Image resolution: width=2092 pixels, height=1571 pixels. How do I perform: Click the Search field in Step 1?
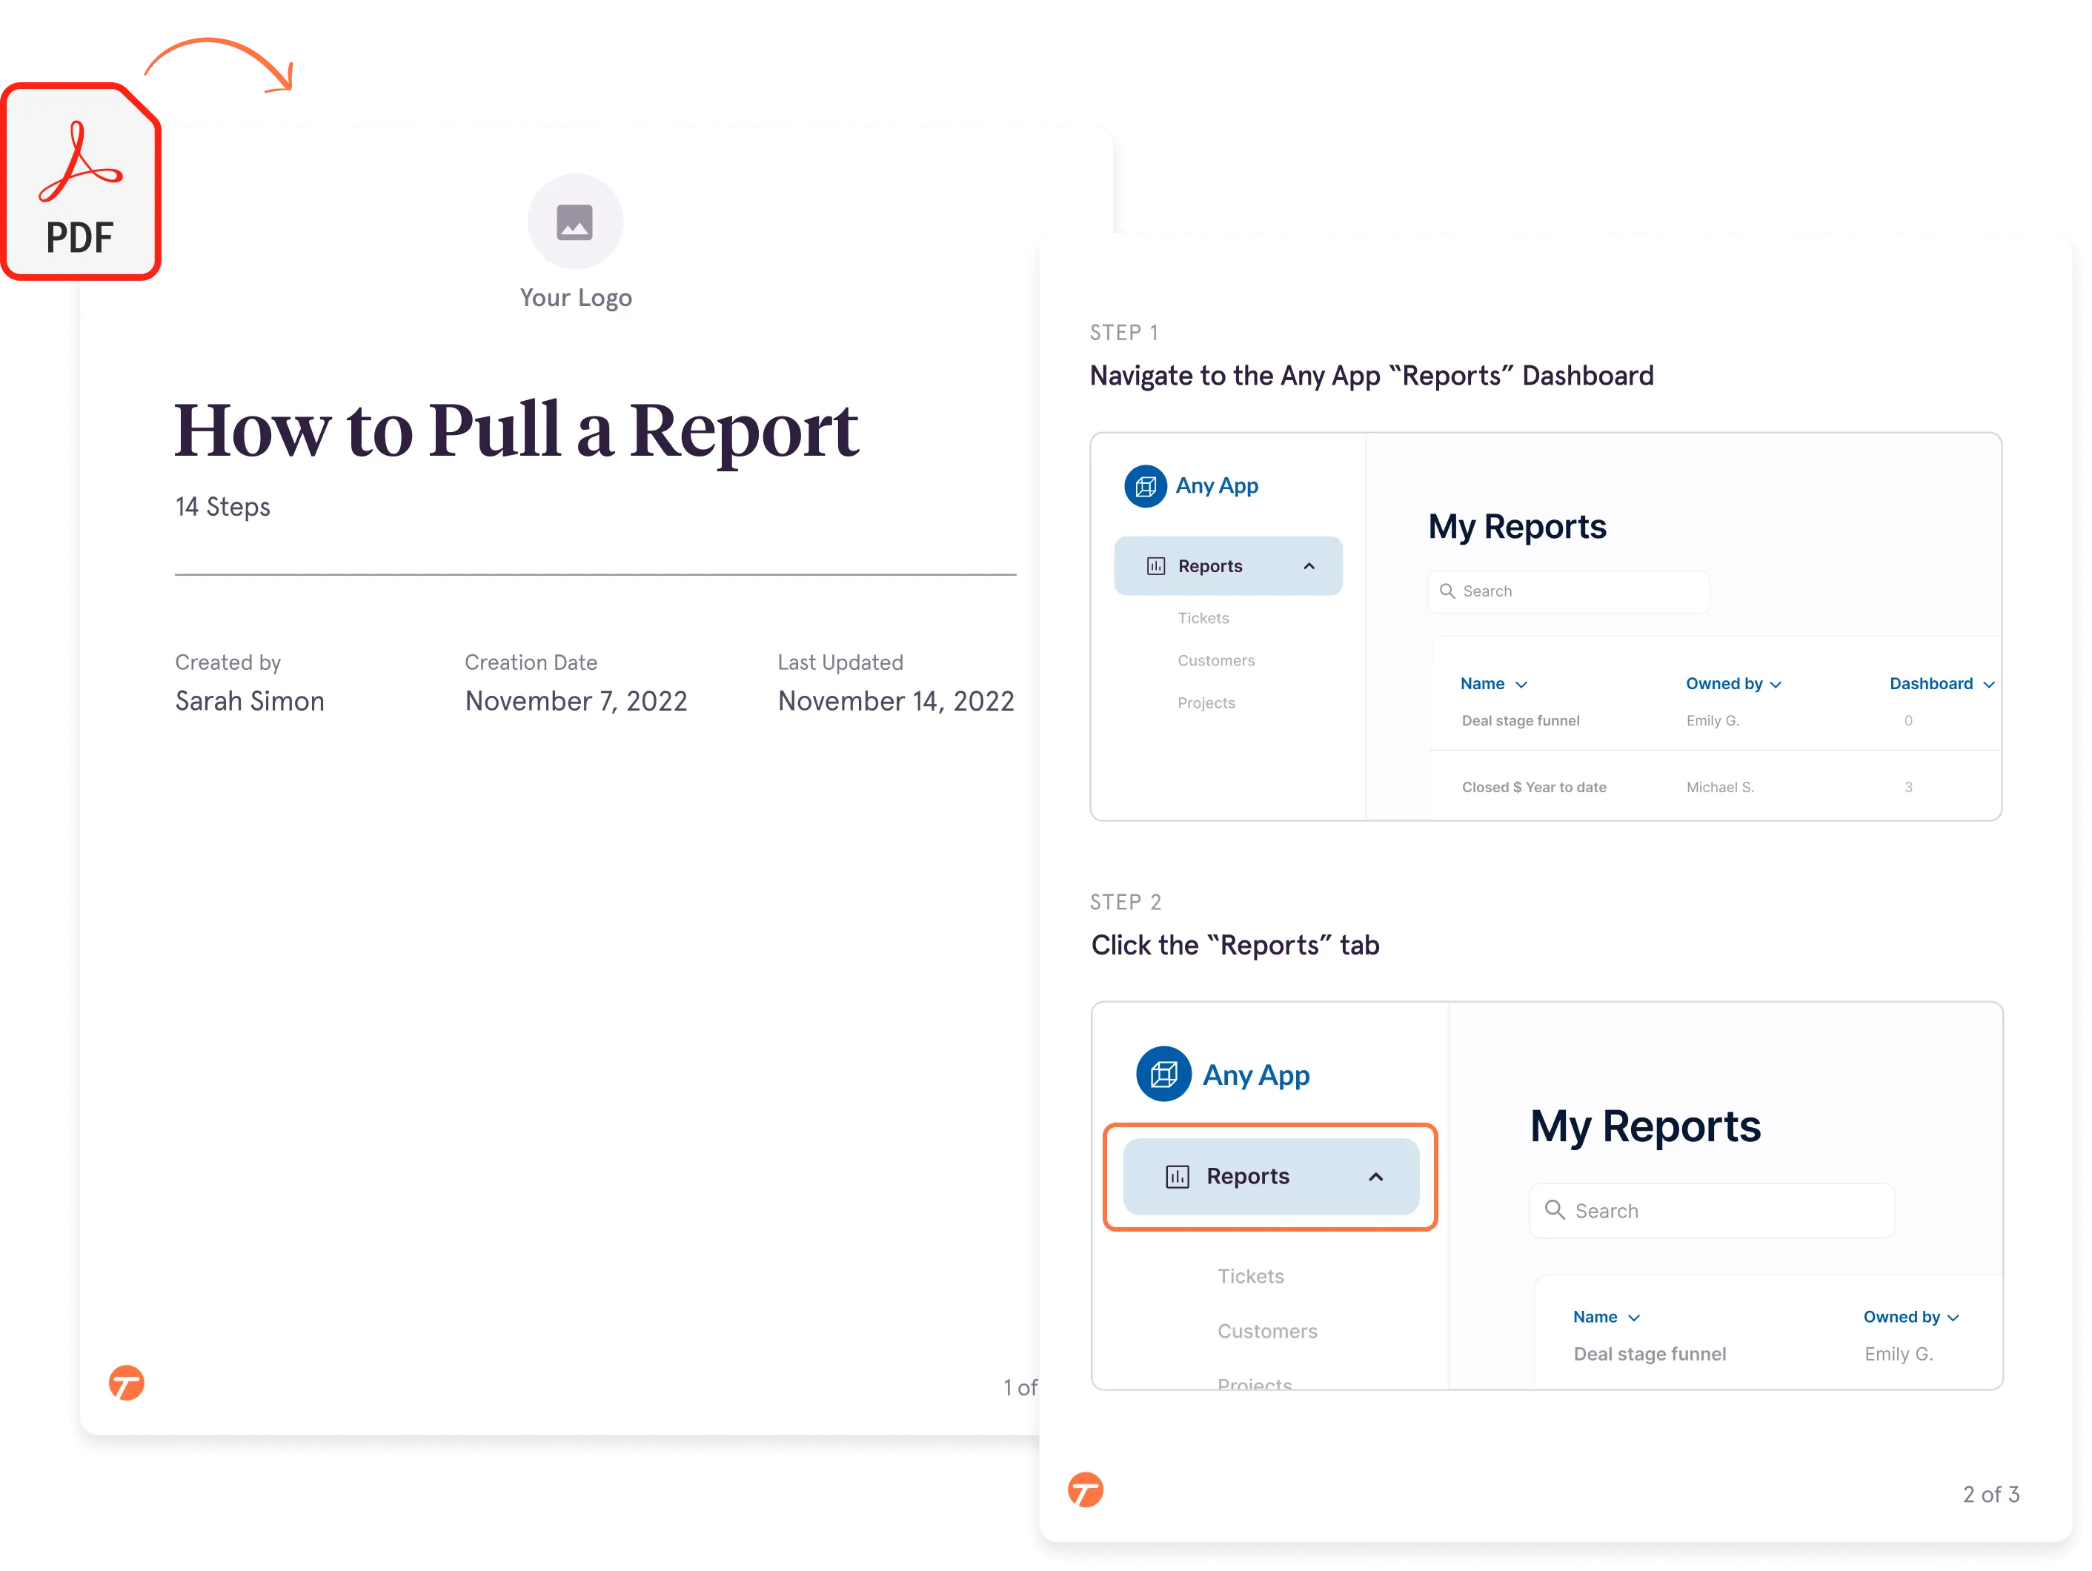1568,591
